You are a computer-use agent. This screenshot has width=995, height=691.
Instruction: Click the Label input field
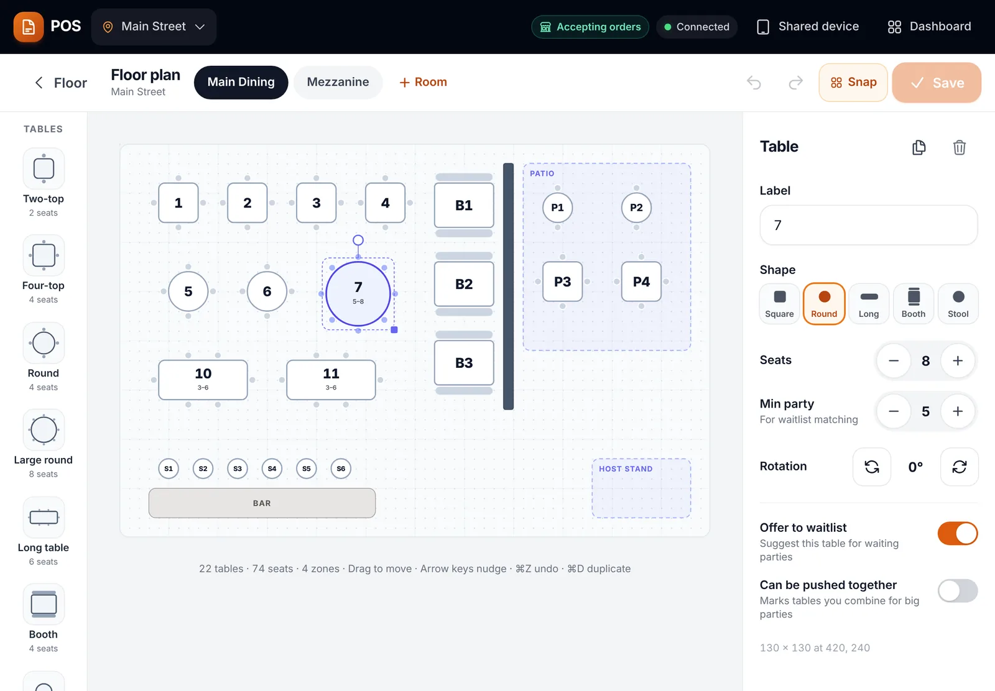tap(869, 225)
